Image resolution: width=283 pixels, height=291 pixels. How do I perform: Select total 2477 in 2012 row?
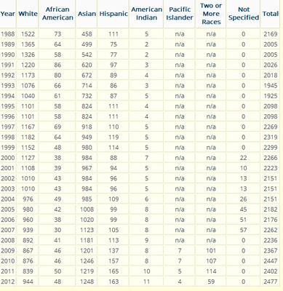tap(271, 282)
